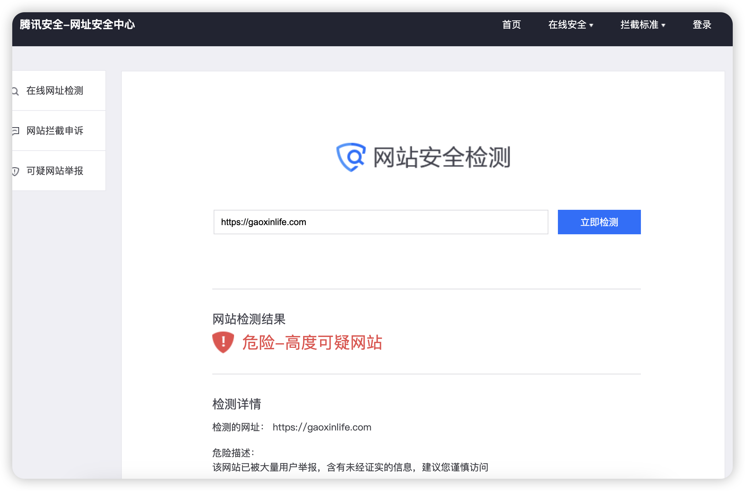Screen dimensions: 745x491
Task: Expand the 拦截标准 dropdown arrow
Action: (x=663, y=25)
